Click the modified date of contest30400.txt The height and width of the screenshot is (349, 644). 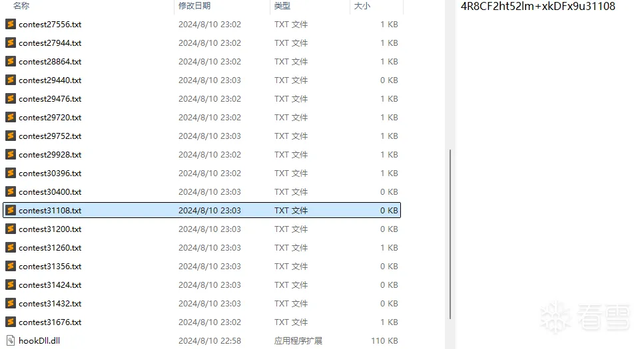[x=210, y=191]
